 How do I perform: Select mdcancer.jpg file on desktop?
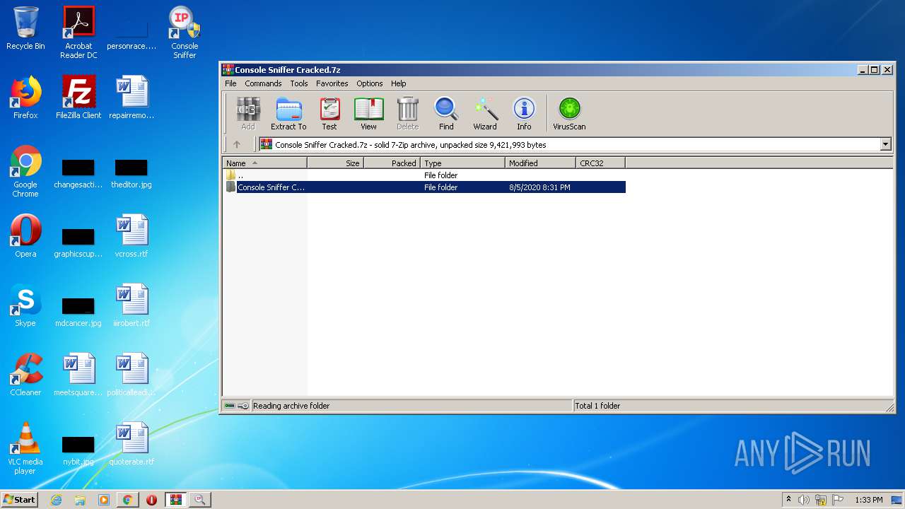[78, 312]
